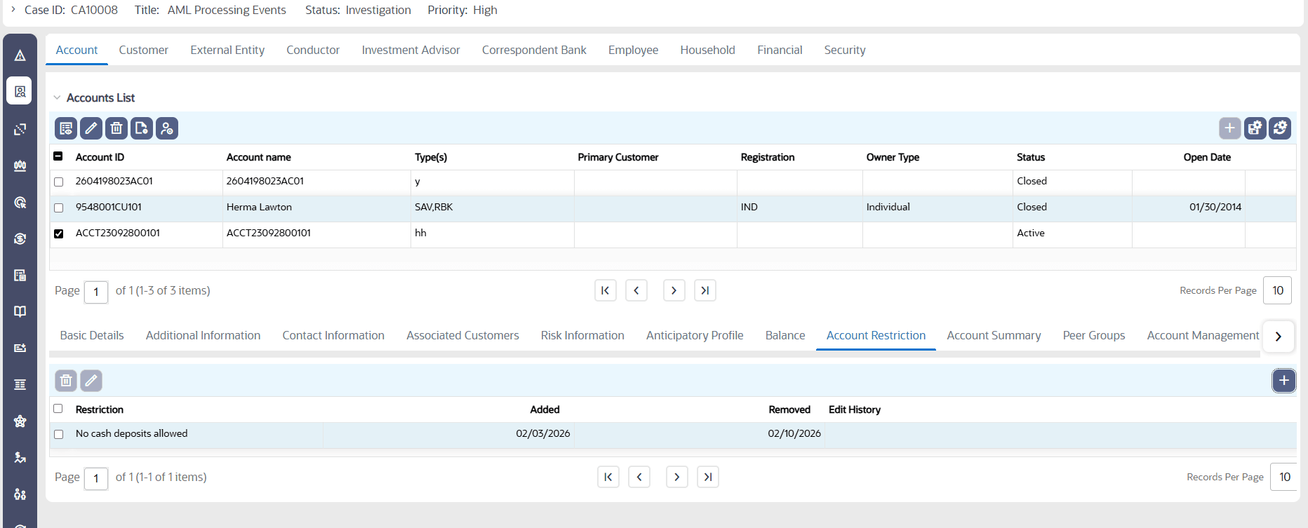
Task: Click the document export icon in Accounts List toolbar
Action: [x=142, y=128]
